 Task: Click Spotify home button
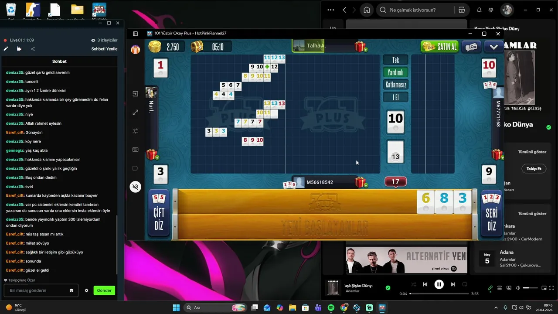[367, 10]
